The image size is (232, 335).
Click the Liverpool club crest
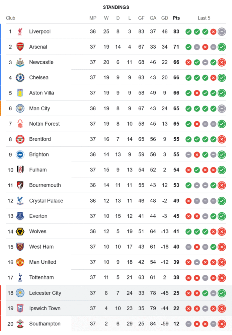tap(20, 31)
